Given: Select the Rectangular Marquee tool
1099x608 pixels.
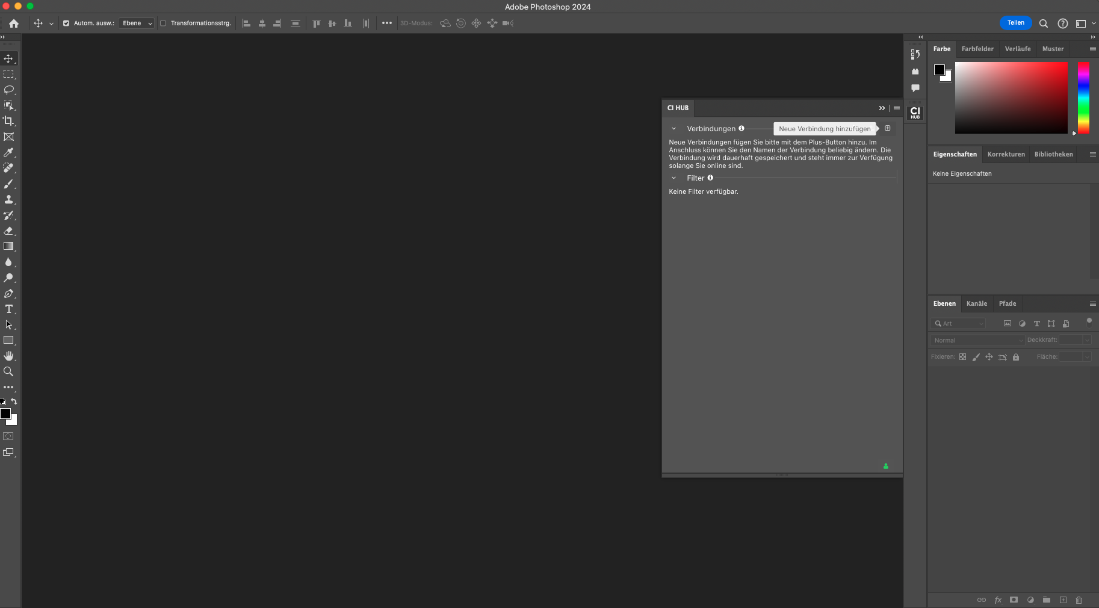Looking at the screenshot, I should [8, 74].
